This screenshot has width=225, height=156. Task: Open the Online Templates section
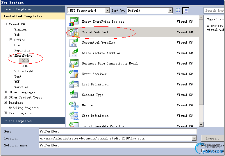(33, 121)
